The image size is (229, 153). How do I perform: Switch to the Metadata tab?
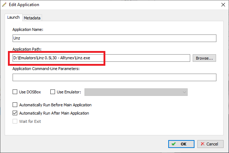pyautogui.click(x=32, y=18)
